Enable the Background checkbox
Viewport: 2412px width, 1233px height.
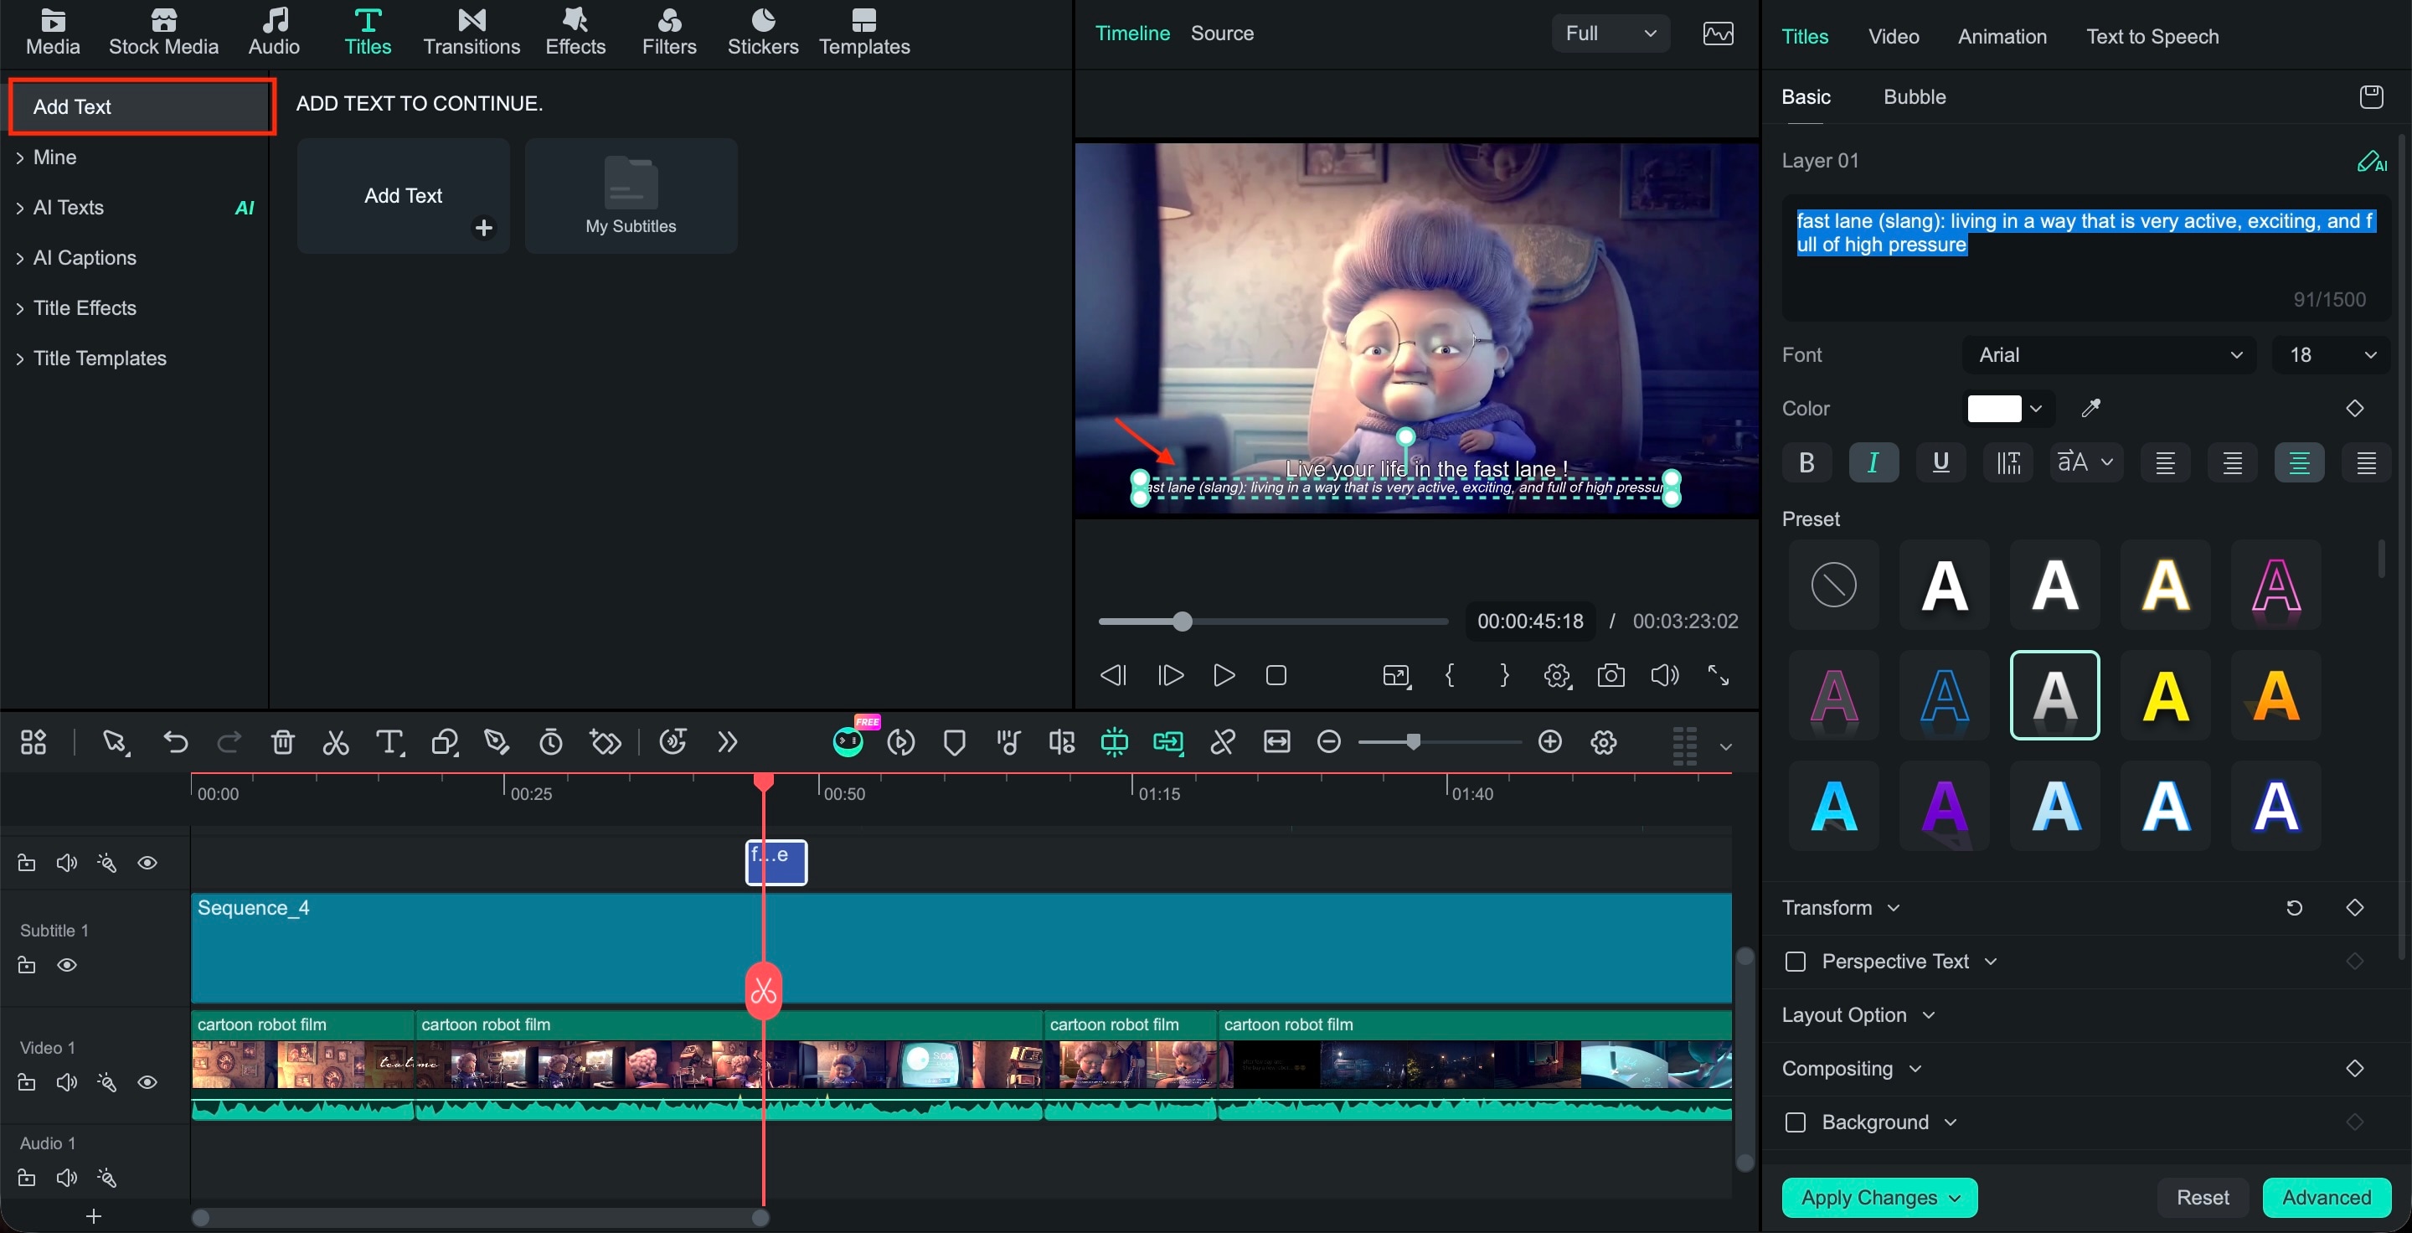coord(1795,1122)
